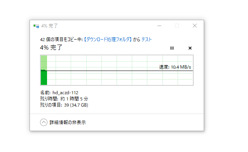Open the テスト destination folder link
This screenshot has height=152, width=248.
click(147, 40)
